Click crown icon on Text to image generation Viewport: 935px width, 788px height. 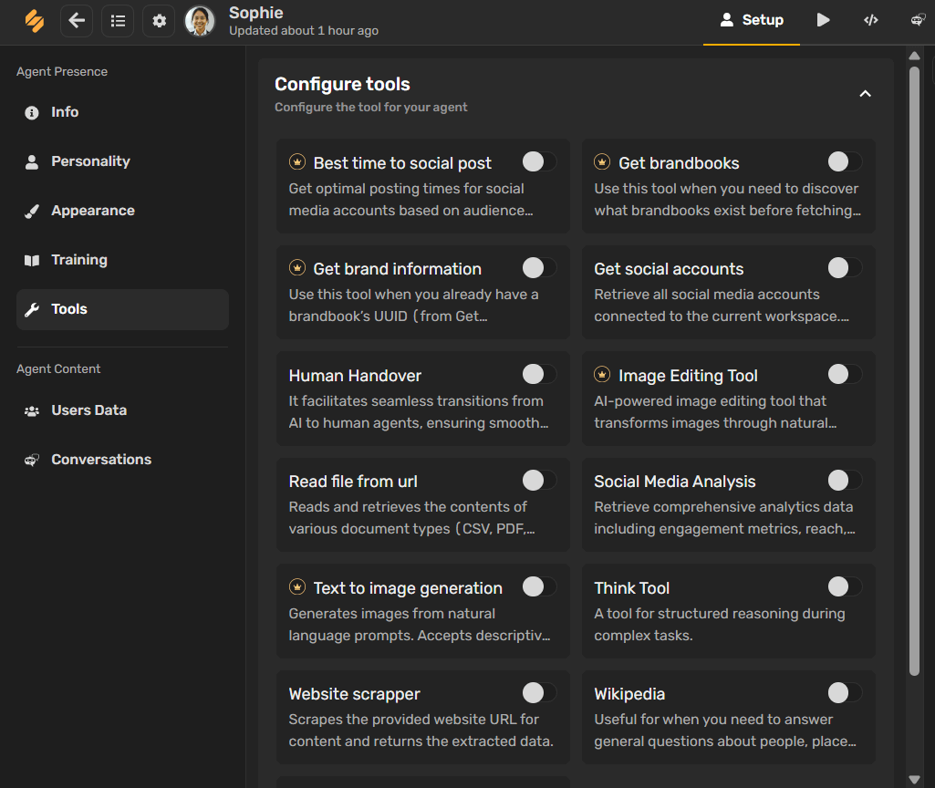[297, 587]
